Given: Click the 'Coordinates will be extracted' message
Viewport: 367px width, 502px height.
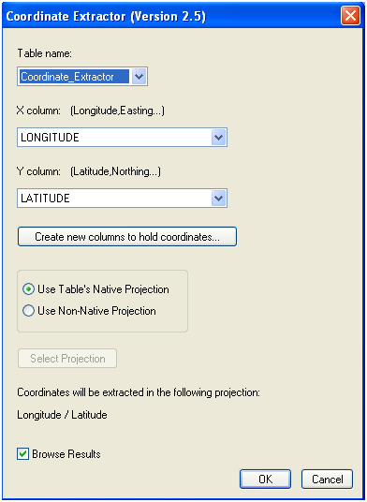Looking at the screenshot, I should (x=139, y=392).
